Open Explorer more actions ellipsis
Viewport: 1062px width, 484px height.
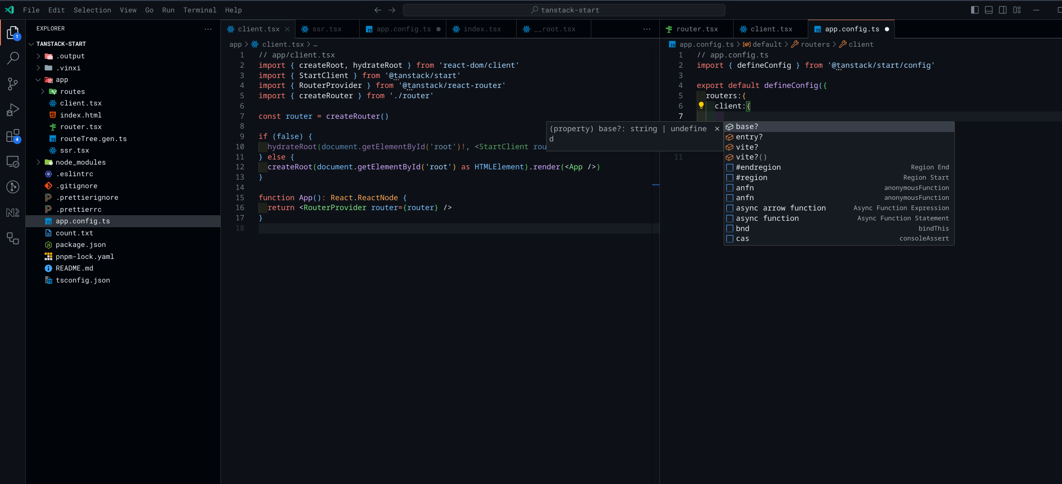[x=208, y=29]
